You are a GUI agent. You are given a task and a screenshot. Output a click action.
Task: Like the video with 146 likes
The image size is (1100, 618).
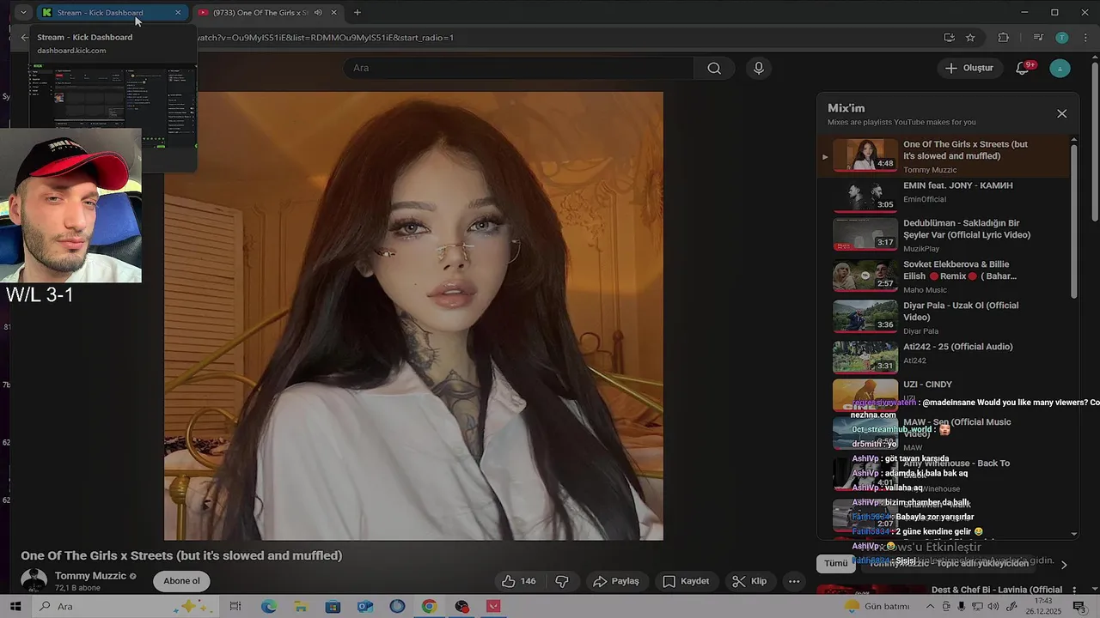(x=518, y=581)
